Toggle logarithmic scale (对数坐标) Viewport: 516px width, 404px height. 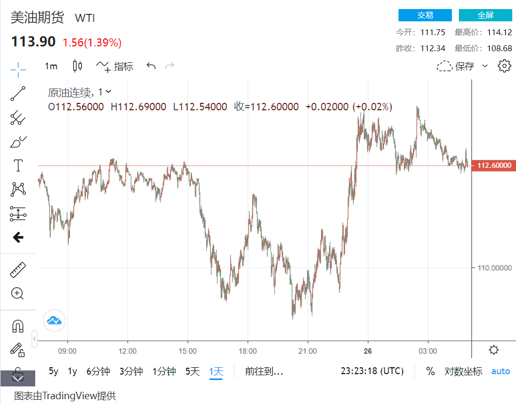click(463, 371)
